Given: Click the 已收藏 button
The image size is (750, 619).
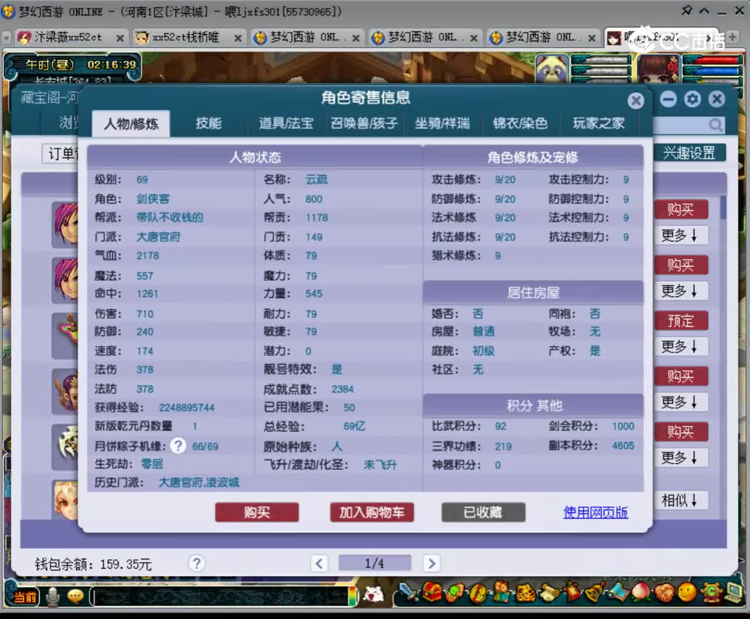Looking at the screenshot, I should (483, 512).
